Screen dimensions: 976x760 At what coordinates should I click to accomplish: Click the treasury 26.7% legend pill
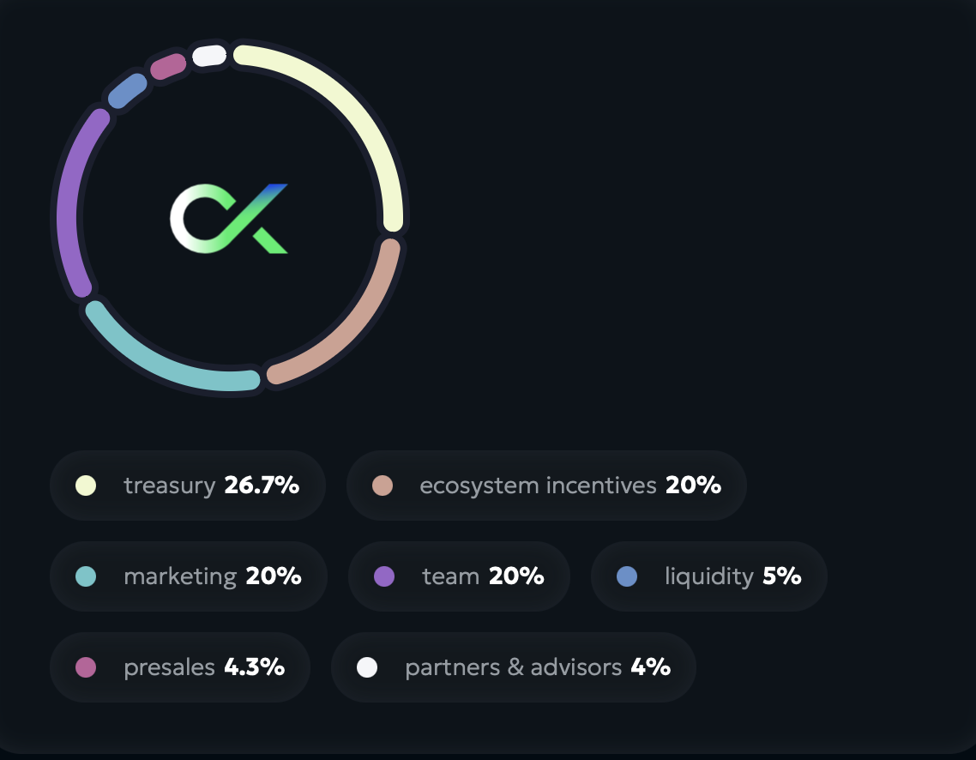pyautogui.click(x=188, y=486)
